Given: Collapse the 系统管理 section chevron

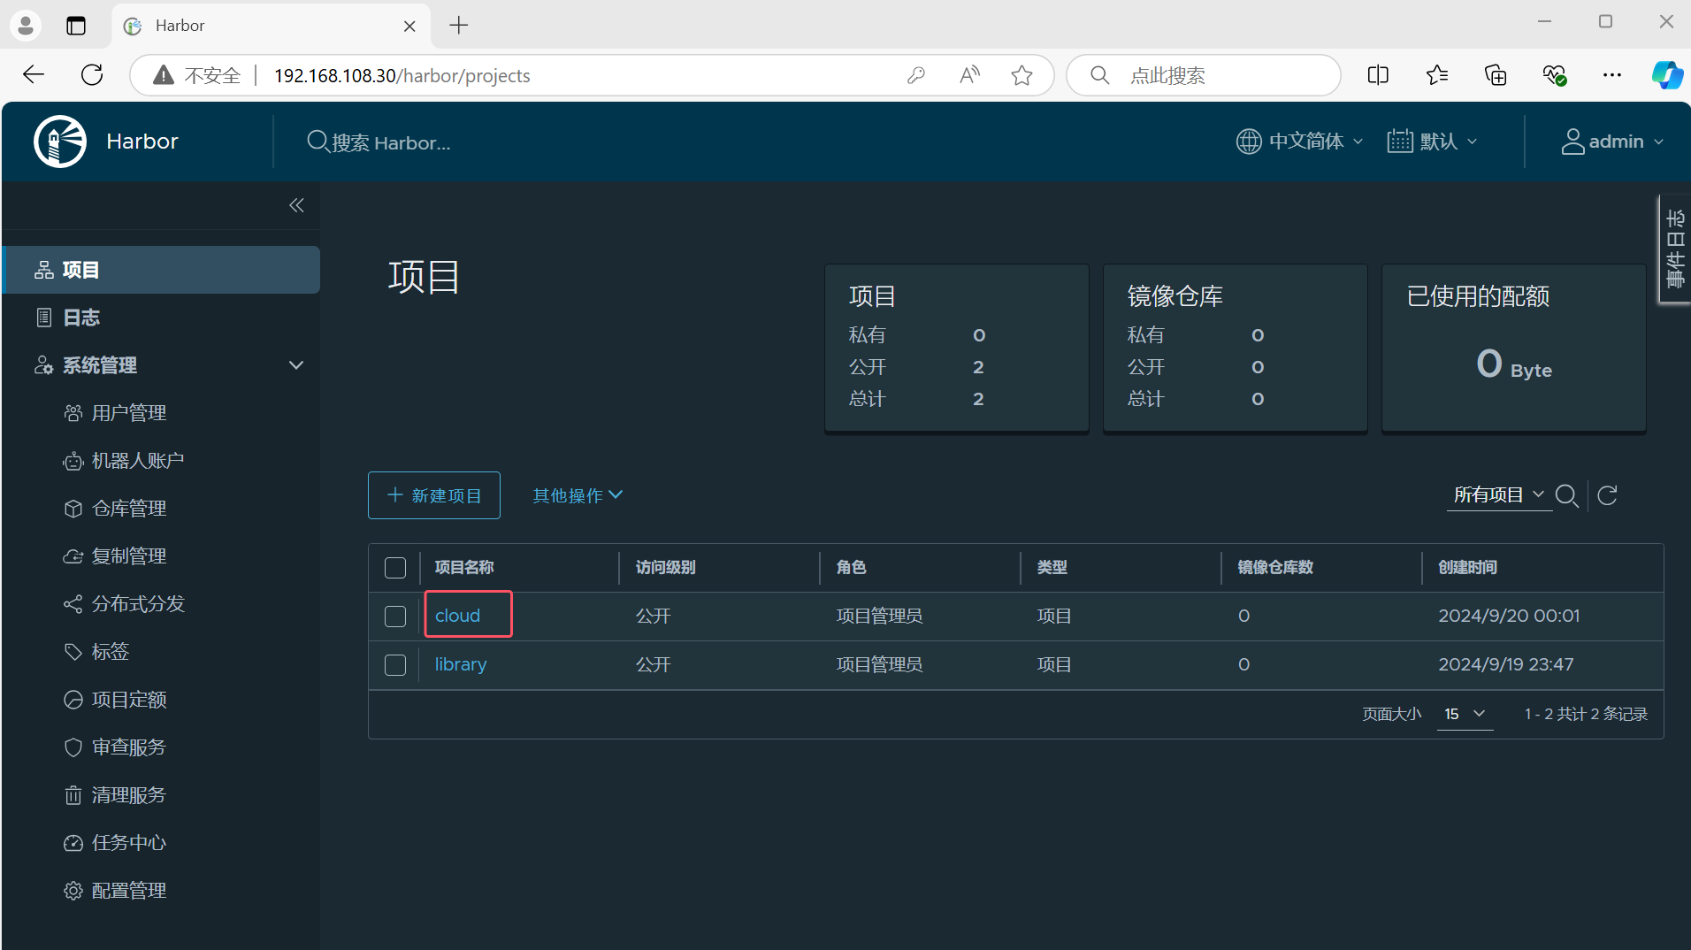Looking at the screenshot, I should (296, 365).
